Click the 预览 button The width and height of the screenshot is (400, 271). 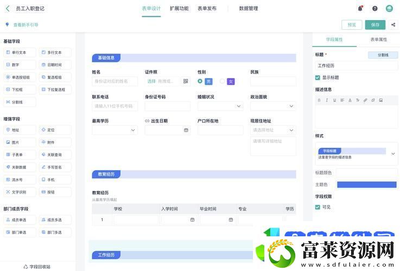(x=352, y=25)
